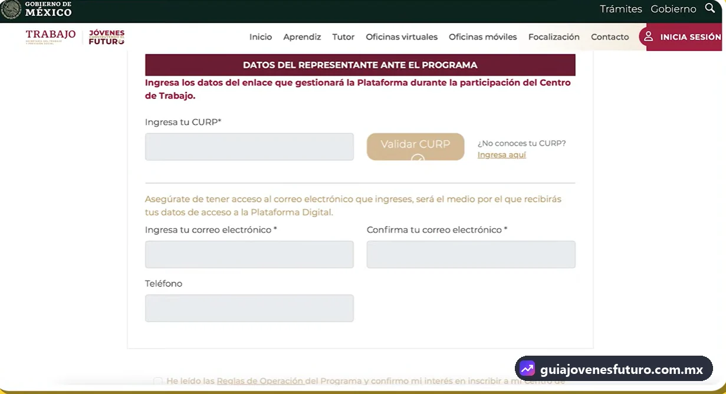Open the Focalización menu item

click(554, 37)
